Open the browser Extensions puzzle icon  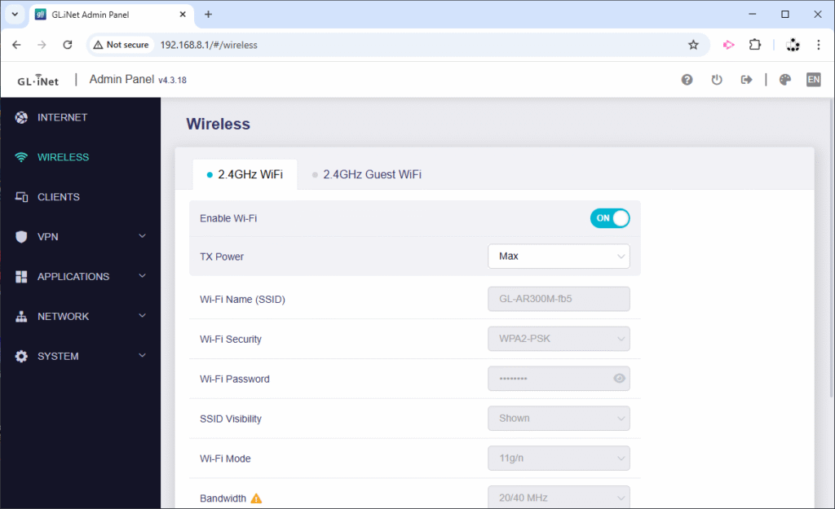(x=755, y=45)
